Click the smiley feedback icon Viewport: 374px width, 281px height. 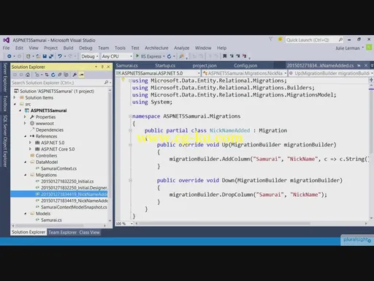[x=280, y=39]
